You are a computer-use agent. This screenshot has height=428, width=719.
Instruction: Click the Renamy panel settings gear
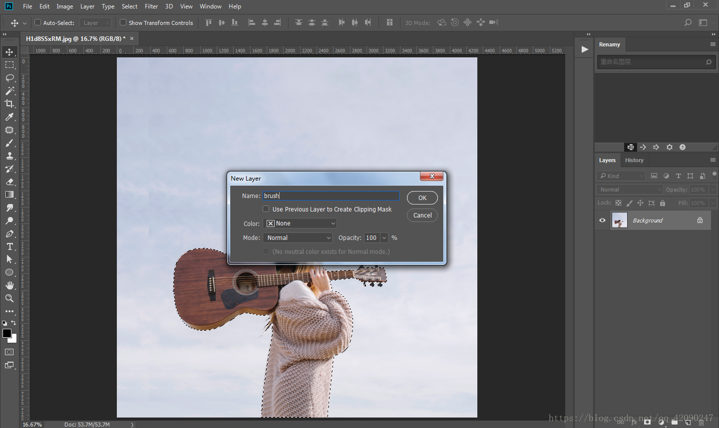pyautogui.click(x=670, y=147)
